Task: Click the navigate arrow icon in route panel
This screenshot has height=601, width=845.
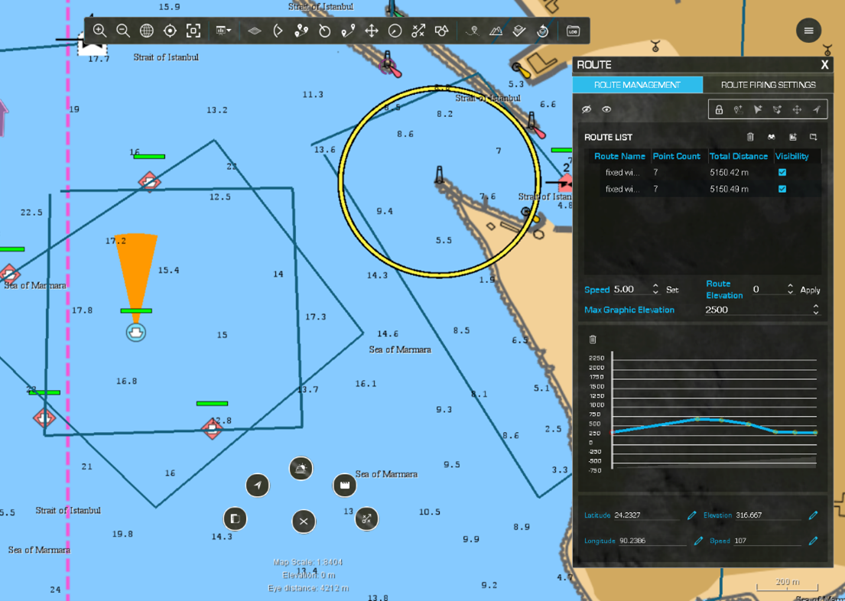Action: pyautogui.click(x=817, y=110)
